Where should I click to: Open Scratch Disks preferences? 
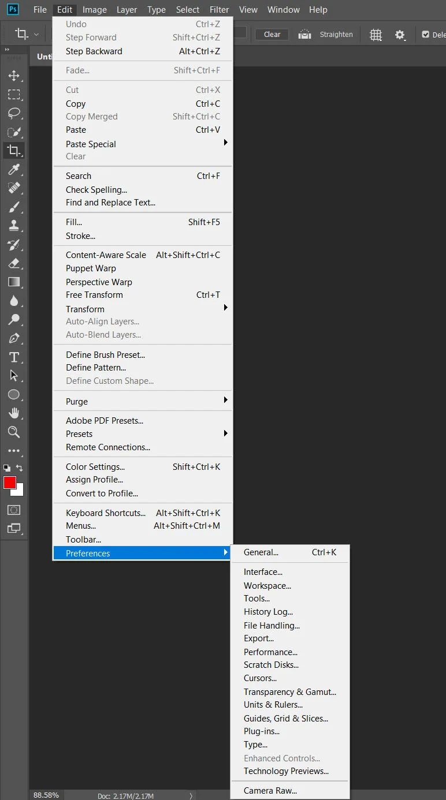(290, 664)
